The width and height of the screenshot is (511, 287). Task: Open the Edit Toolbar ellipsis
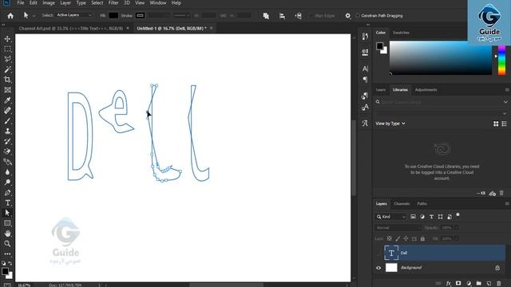coord(7,254)
